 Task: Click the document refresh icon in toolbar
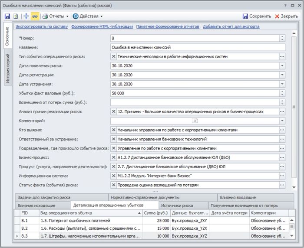click(x=16, y=16)
